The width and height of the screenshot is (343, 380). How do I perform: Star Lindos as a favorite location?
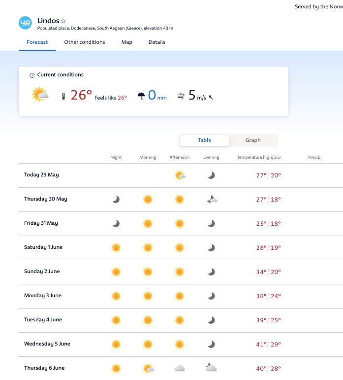[x=63, y=21]
